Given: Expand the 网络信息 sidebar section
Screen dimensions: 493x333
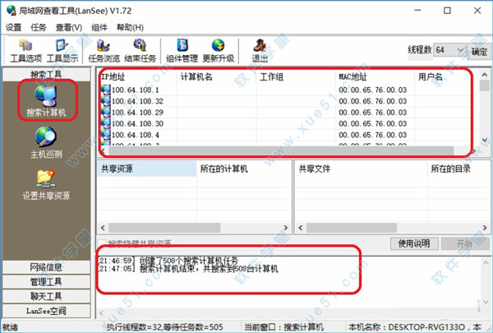Looking at the screenshot, I should (47, 267).
